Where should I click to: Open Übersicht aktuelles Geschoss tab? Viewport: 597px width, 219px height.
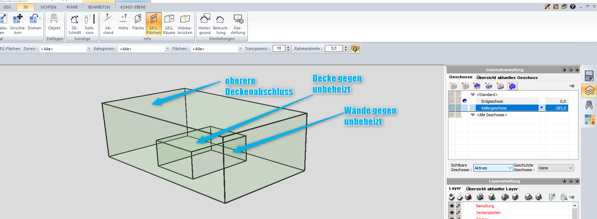[x=507, y=78]
